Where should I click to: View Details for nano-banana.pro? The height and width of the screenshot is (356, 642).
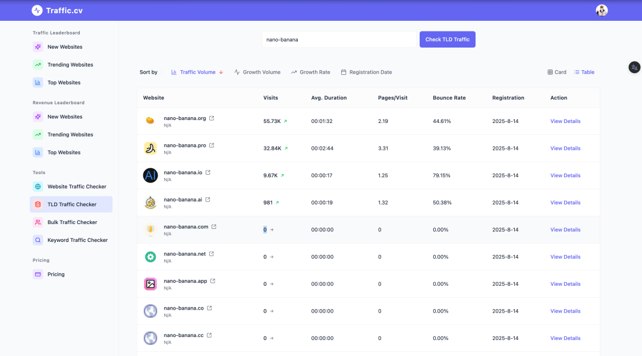pos(565,148)
